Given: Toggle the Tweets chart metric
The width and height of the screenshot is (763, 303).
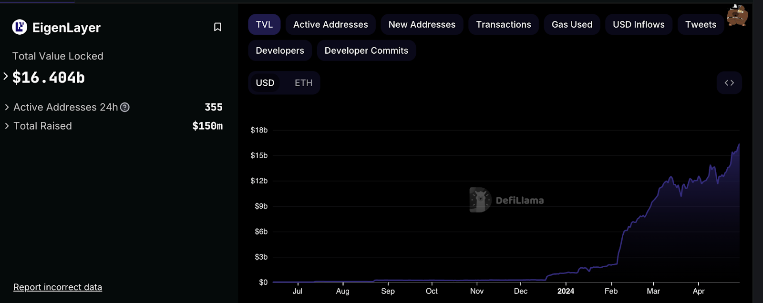Looking at the screenshot, I should (701, 24).
